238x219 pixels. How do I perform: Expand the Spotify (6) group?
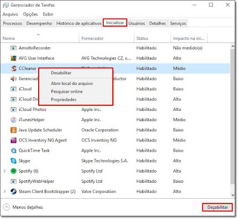[x=5, y=171]
